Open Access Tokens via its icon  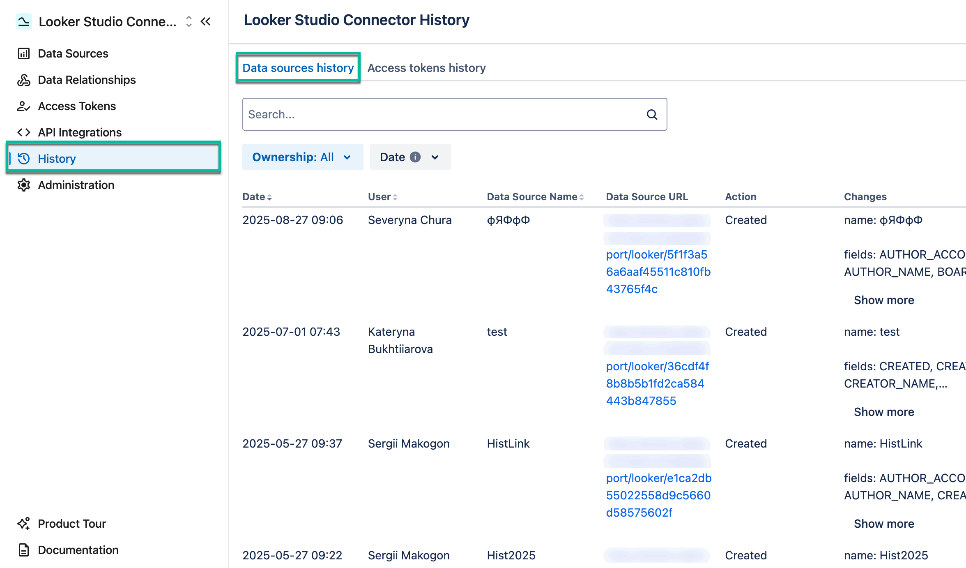coord(24,106)
